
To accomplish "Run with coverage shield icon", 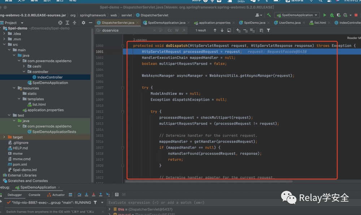I will pyautogui.click(x=339, y=15).
